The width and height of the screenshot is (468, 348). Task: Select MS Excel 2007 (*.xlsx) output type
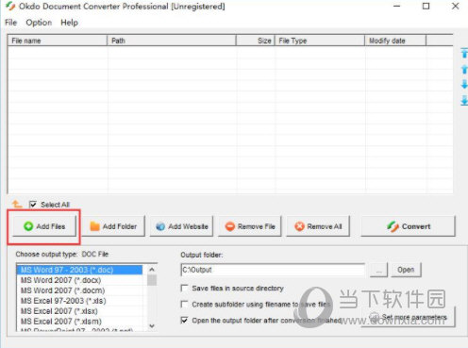79,311
